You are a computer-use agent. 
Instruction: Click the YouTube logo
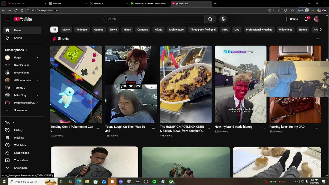coord(23,19)
